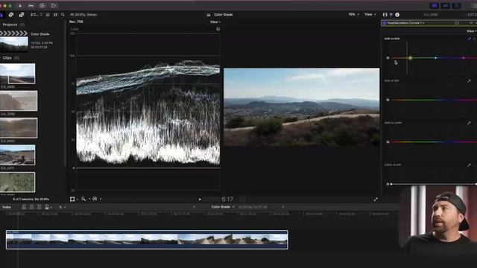Viewport: 477px width, 268px height.
Task: Toggle Hue/Saturation Curves effect checkbox
Action: point(385,23)
